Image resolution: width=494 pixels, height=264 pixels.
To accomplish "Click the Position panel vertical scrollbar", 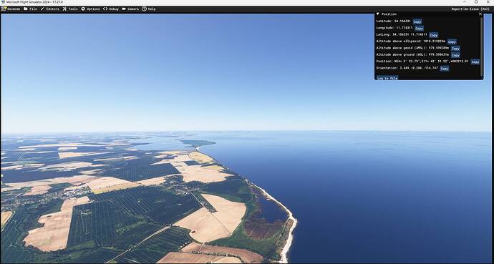I will [481, 46].
